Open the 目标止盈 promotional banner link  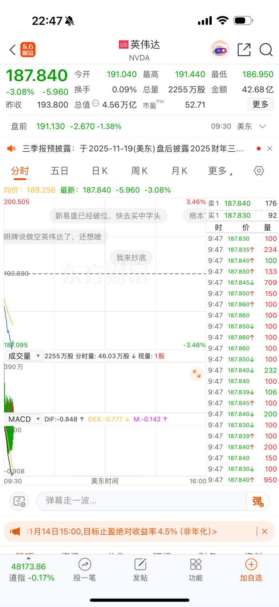[x=122, y=532]
